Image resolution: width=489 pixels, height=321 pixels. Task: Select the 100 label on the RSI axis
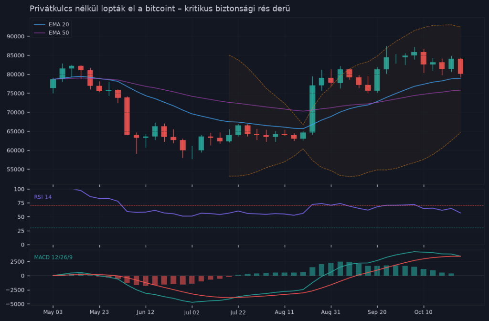19,189
